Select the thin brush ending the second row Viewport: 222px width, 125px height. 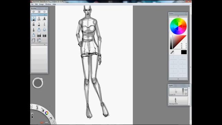click(x=44, y=24)
